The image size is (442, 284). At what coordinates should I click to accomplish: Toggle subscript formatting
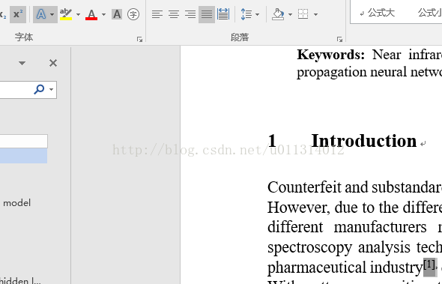[x=3, y=14]
